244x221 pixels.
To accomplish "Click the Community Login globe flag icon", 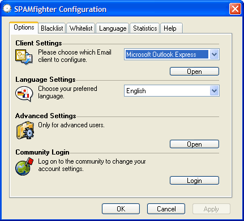I will pos(24,166).
